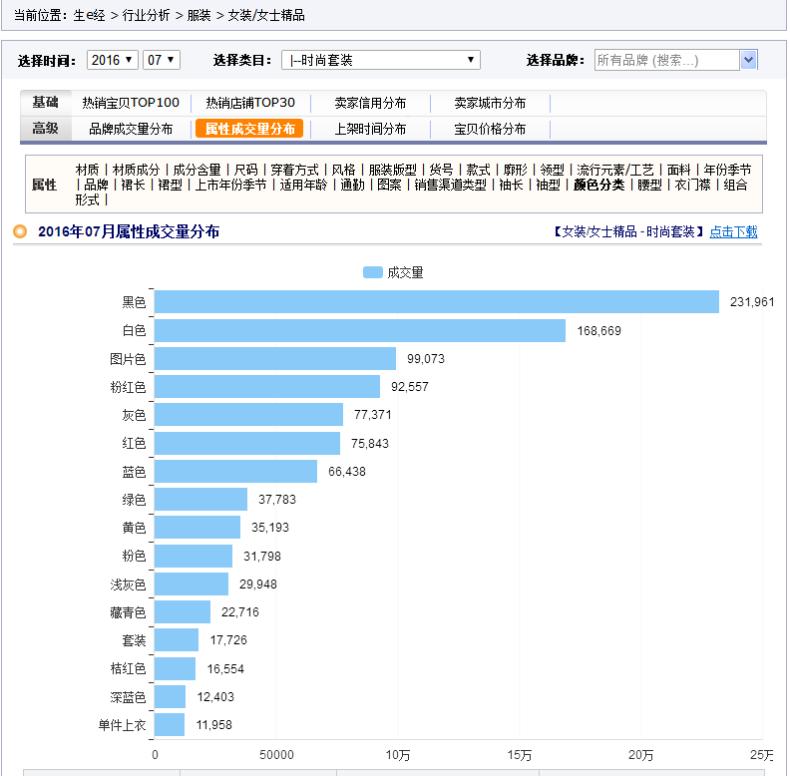Viewport: 790px width, 776px height.
Task: Click the brand search dropdown arrow button
Action: [748, 60]
